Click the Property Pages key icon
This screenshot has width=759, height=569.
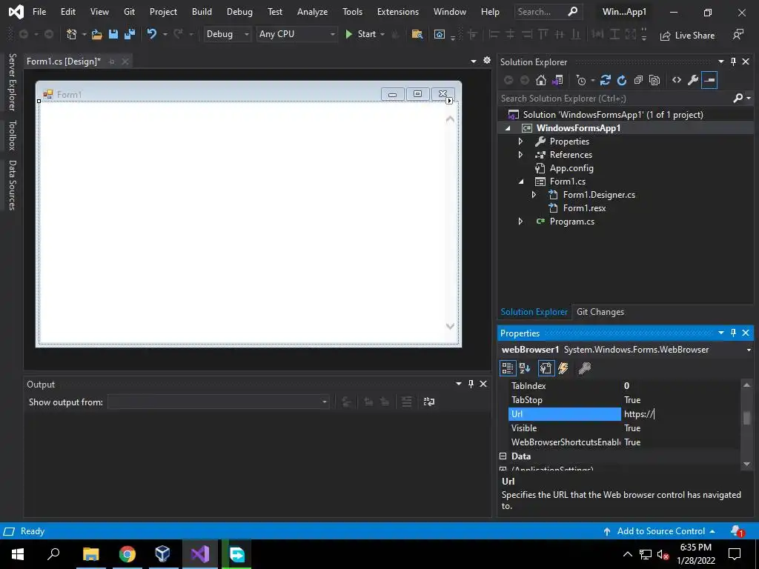(584, 368)
